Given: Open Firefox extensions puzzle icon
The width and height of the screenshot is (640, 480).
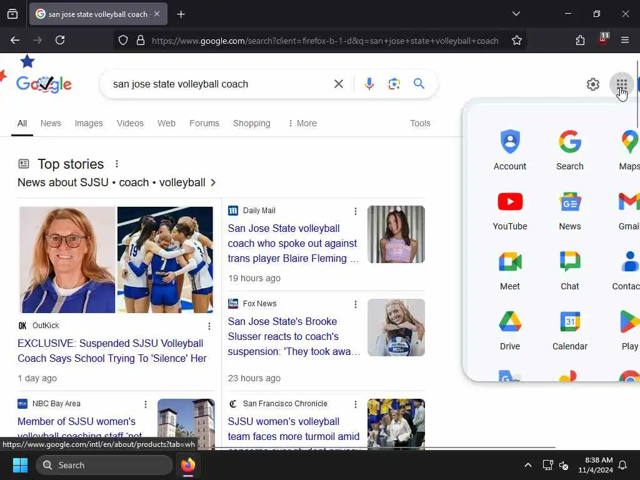Looking at the screenshot, I should tap(580, 40).
